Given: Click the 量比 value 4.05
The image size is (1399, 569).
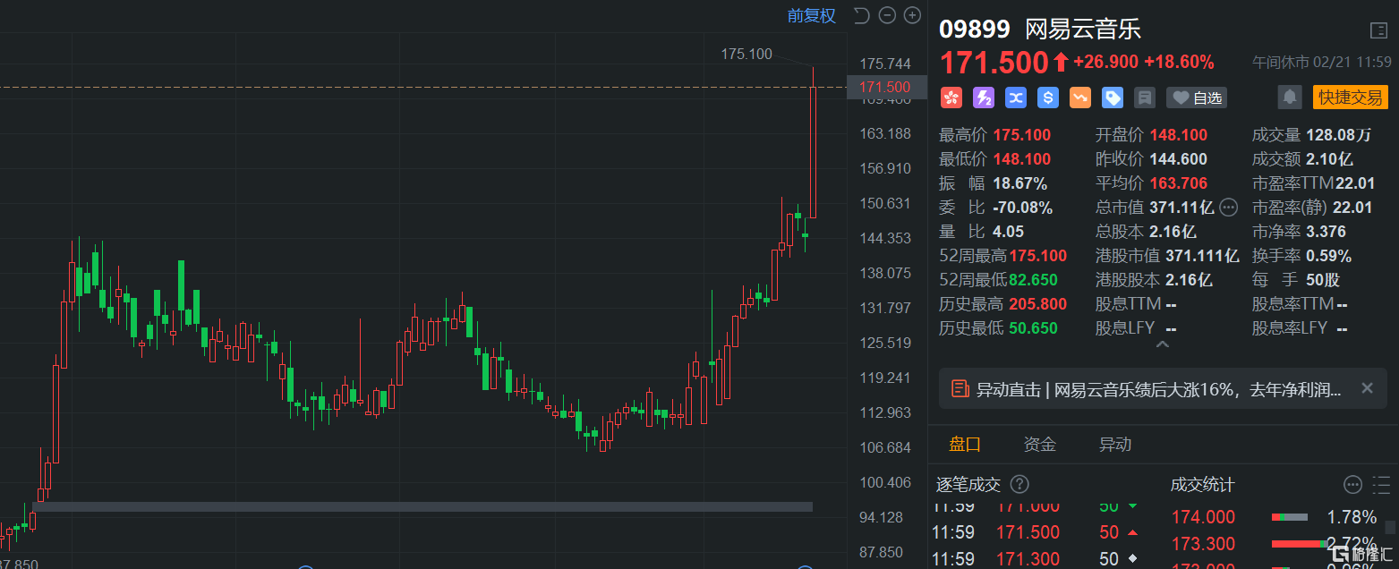Looking at the screenshot, I should click(1008, 232).
